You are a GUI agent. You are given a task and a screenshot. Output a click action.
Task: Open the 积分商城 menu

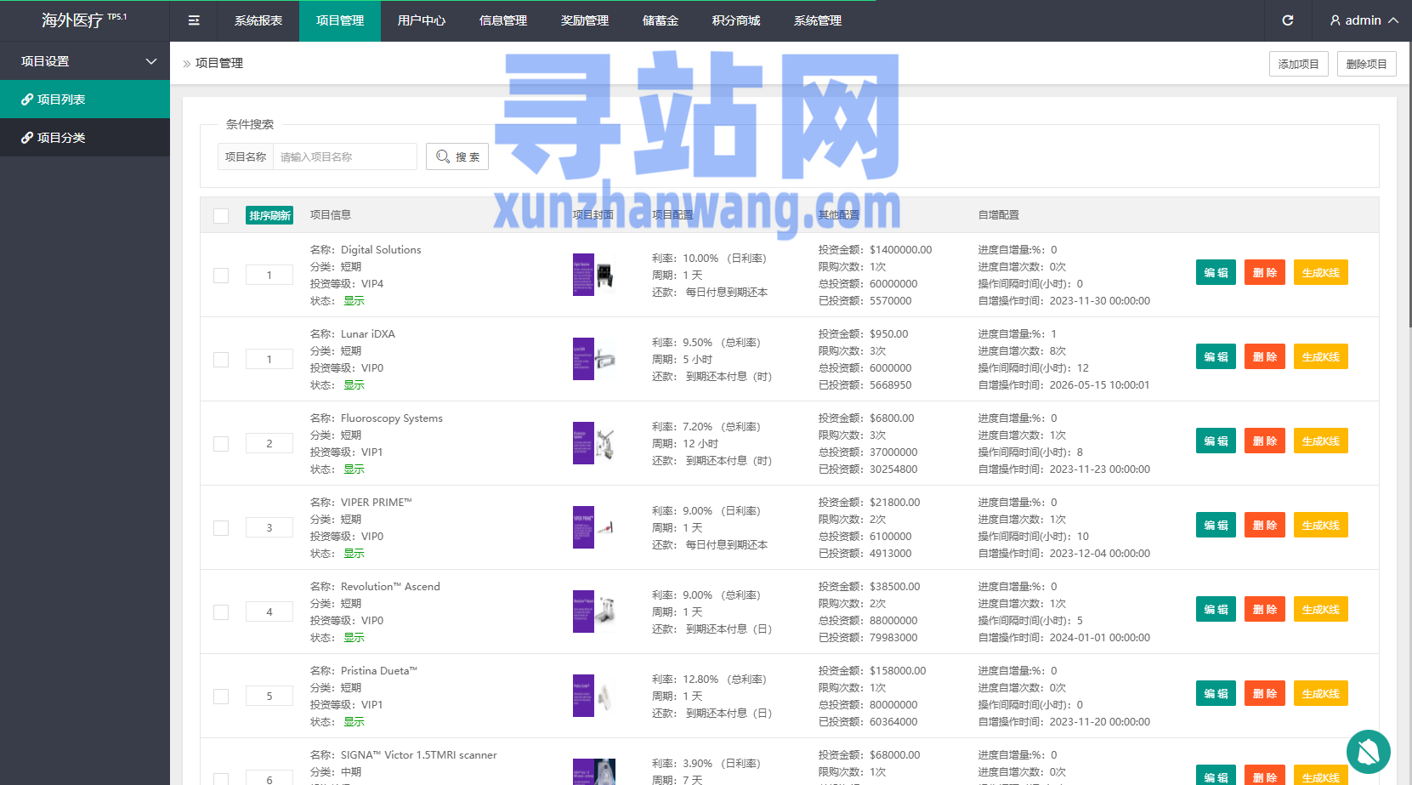tap(736, 20)
